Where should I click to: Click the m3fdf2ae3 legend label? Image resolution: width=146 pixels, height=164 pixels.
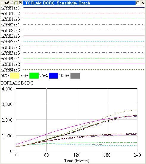pos(10,36)
